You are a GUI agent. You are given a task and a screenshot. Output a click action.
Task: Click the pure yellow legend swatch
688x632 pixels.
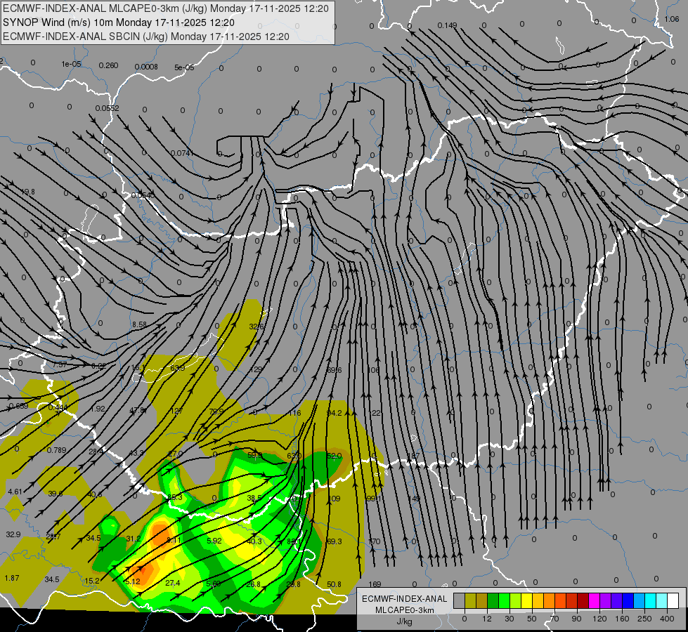[526, 600]
